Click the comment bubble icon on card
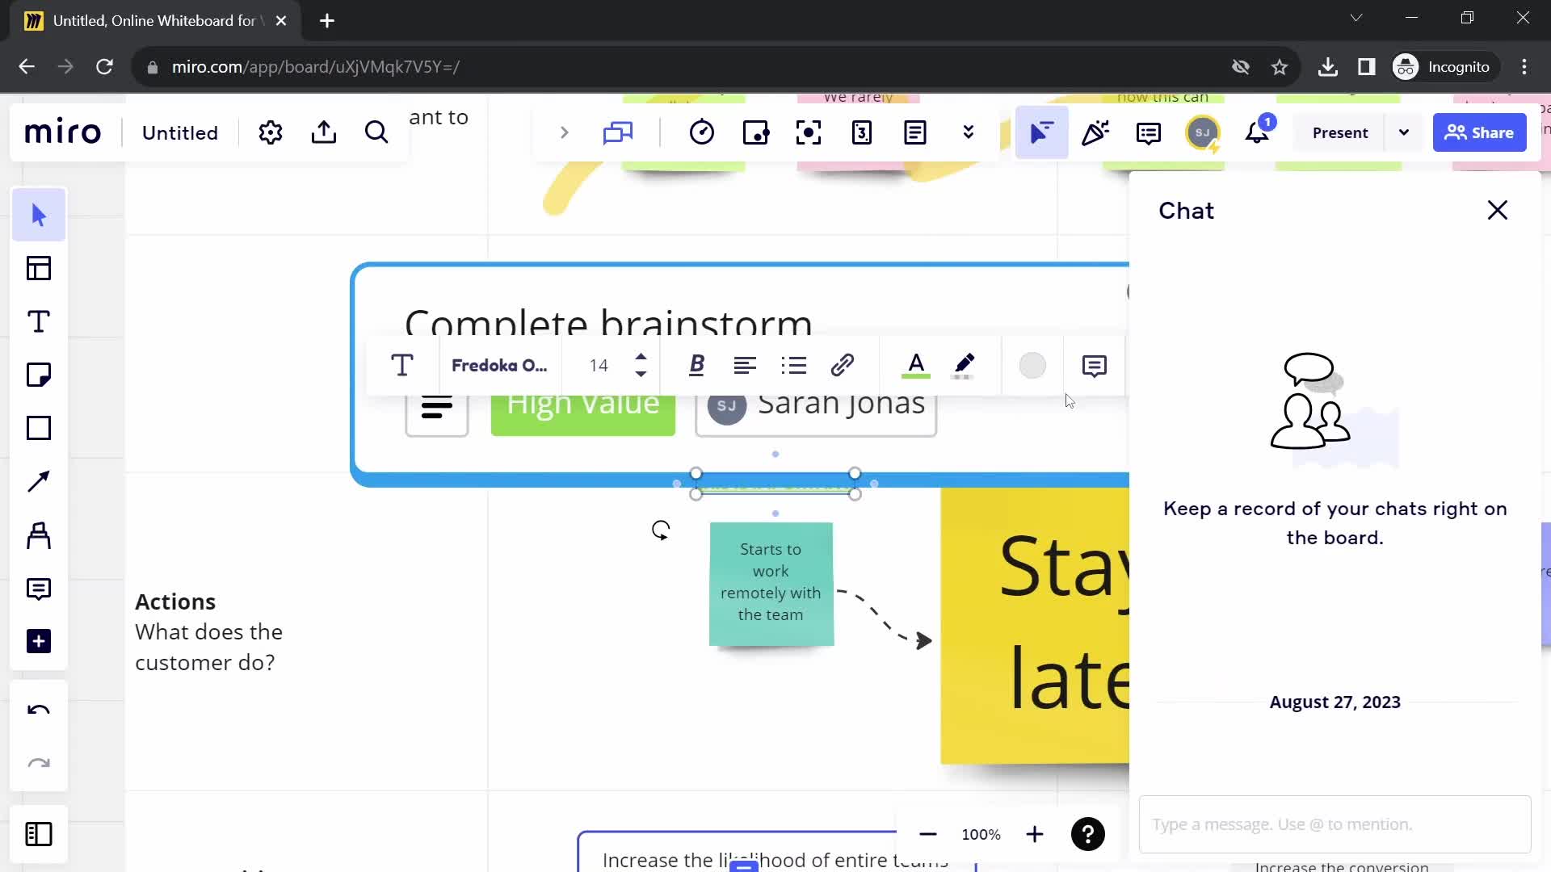Image resolution: width=1551 pixels, height=872 pixels. coord(1095,365)
